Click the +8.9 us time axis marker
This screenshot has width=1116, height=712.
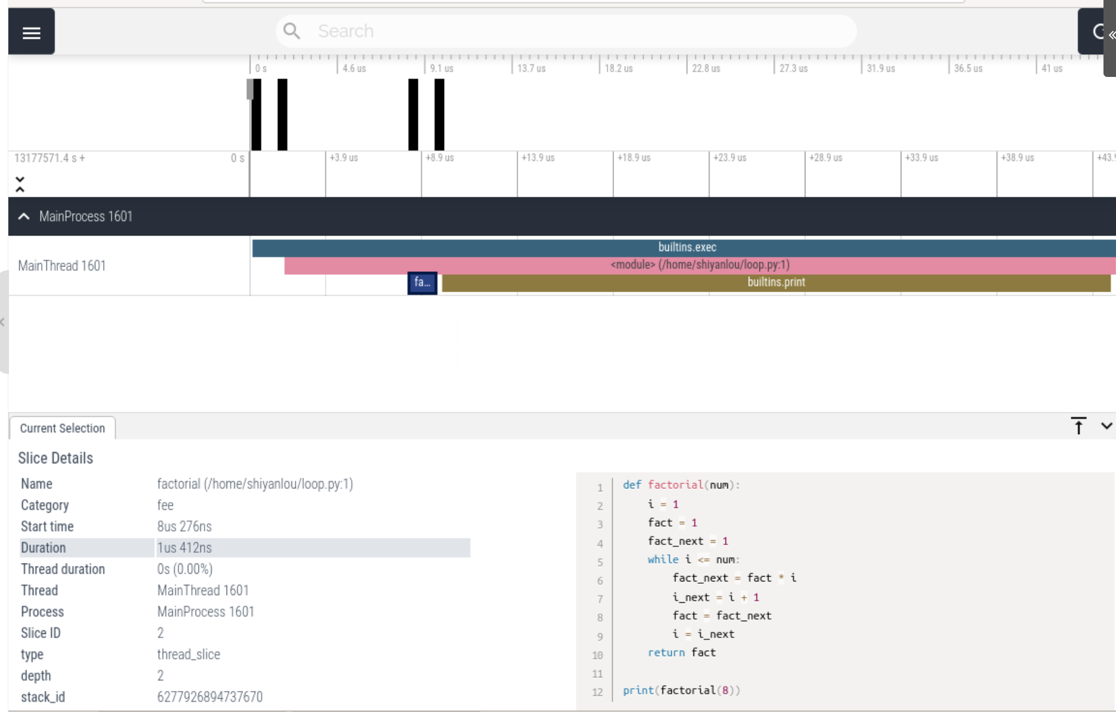tap(440, 158)
